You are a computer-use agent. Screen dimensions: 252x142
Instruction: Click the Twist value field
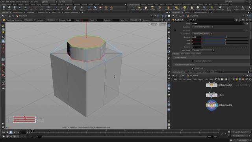(196, 44)
